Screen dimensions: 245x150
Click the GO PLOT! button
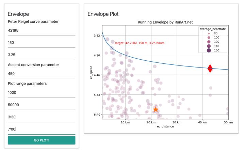click(x=42, y=140)
